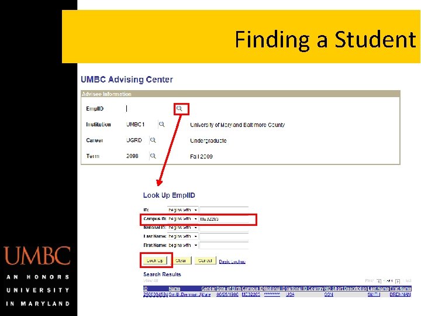Open the Career lookup magnifier icon
The width and height of the screenshot is (421, 316).
coord(153,140)
